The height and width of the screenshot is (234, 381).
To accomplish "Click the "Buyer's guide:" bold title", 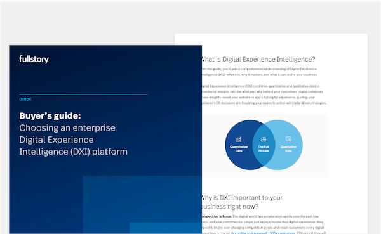I will 50,116.
